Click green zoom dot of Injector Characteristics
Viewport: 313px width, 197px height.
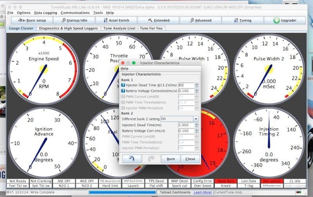click(x=134, y=63)
